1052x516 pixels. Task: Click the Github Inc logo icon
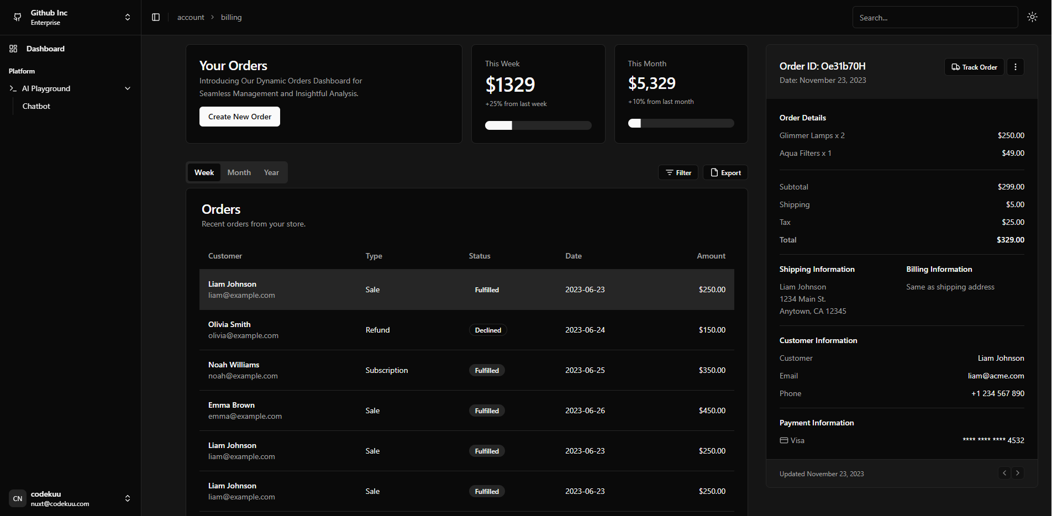click(x=18, y=17)
